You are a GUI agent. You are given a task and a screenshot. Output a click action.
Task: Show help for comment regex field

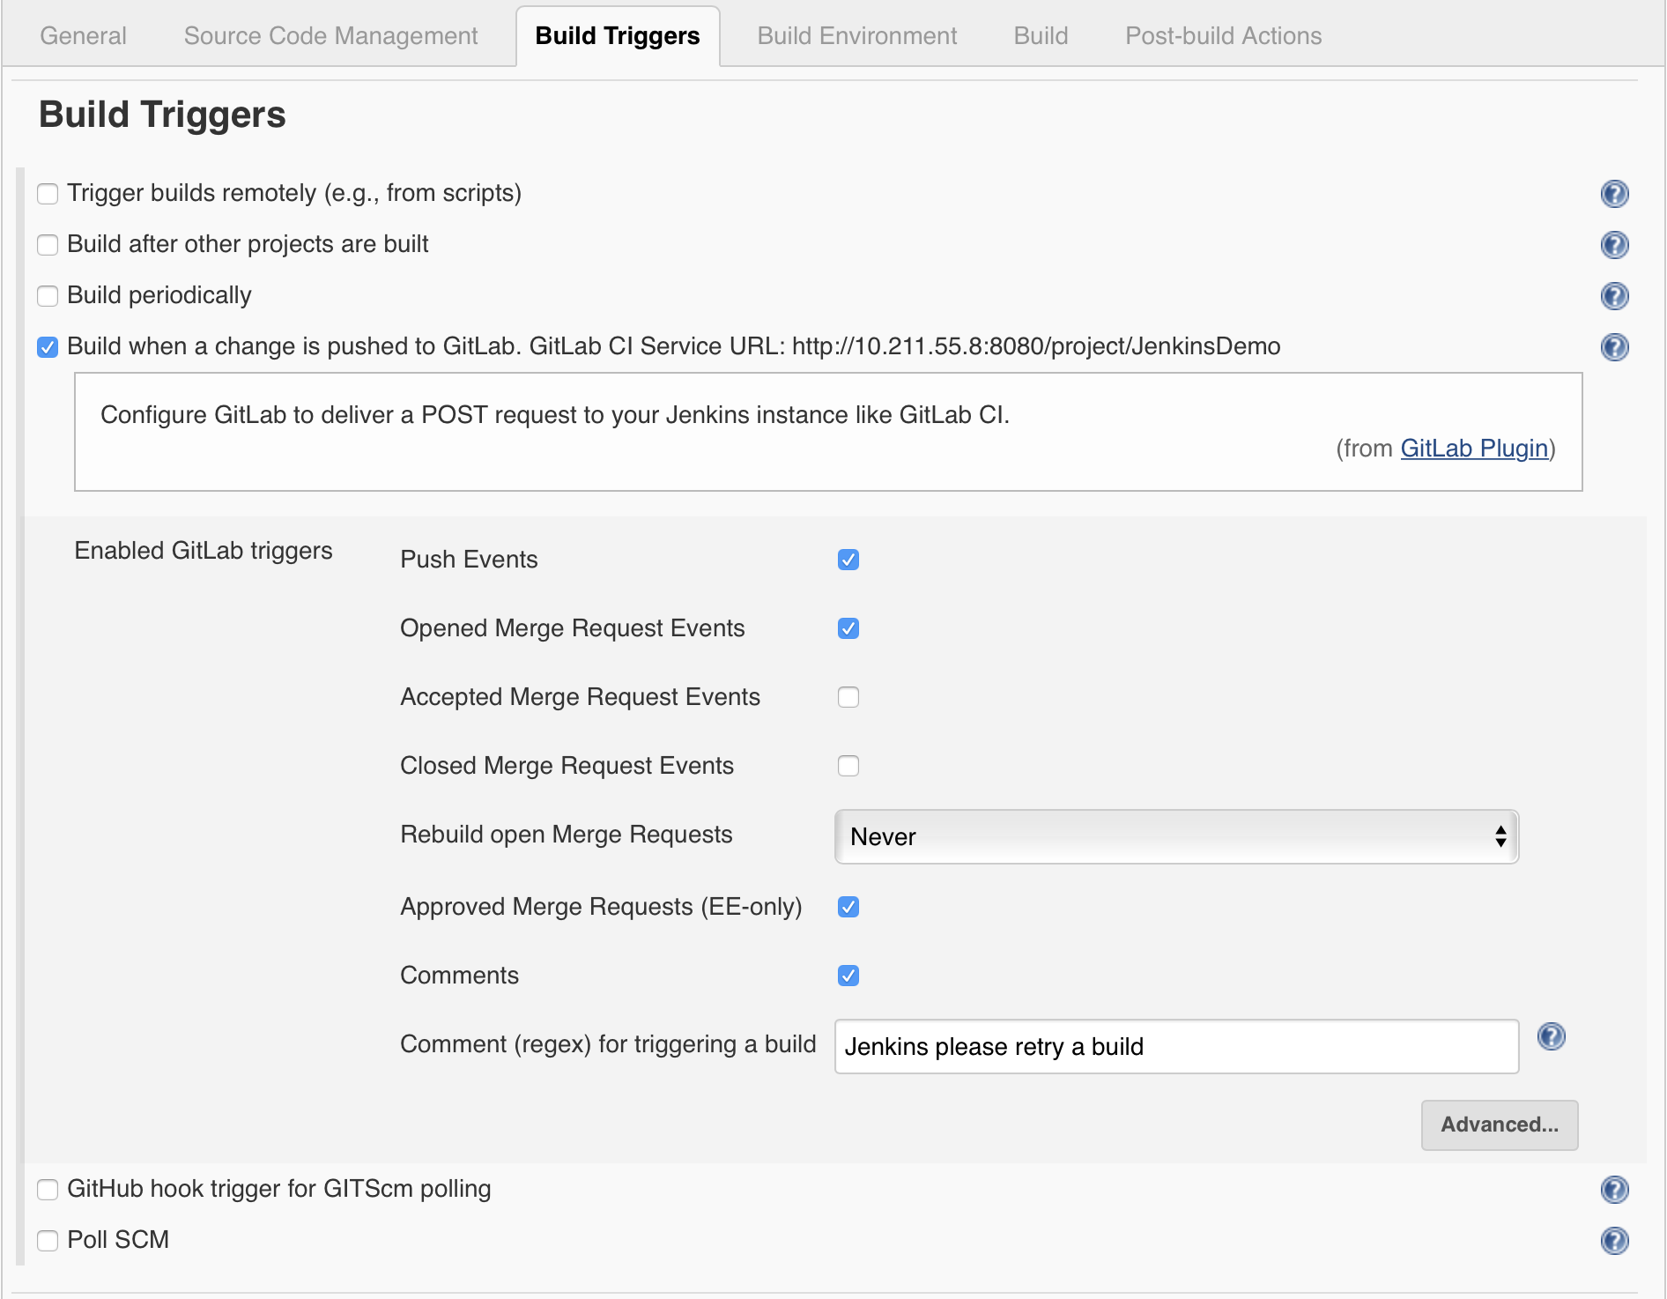[1551, 1037]
